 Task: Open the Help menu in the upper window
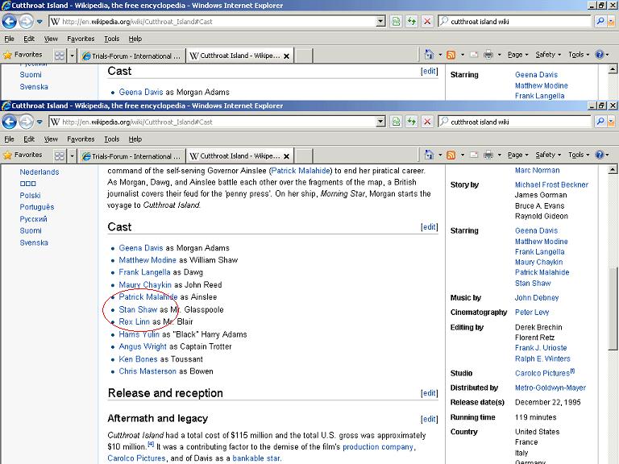click(135, 39)
